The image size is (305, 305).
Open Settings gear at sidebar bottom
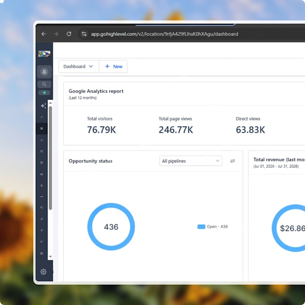click(44, 272)
